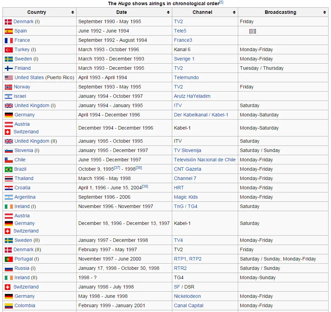Screen dimensions: 331x312
Task: Open the TV Slovenija channel link
Action: [187, 150]
